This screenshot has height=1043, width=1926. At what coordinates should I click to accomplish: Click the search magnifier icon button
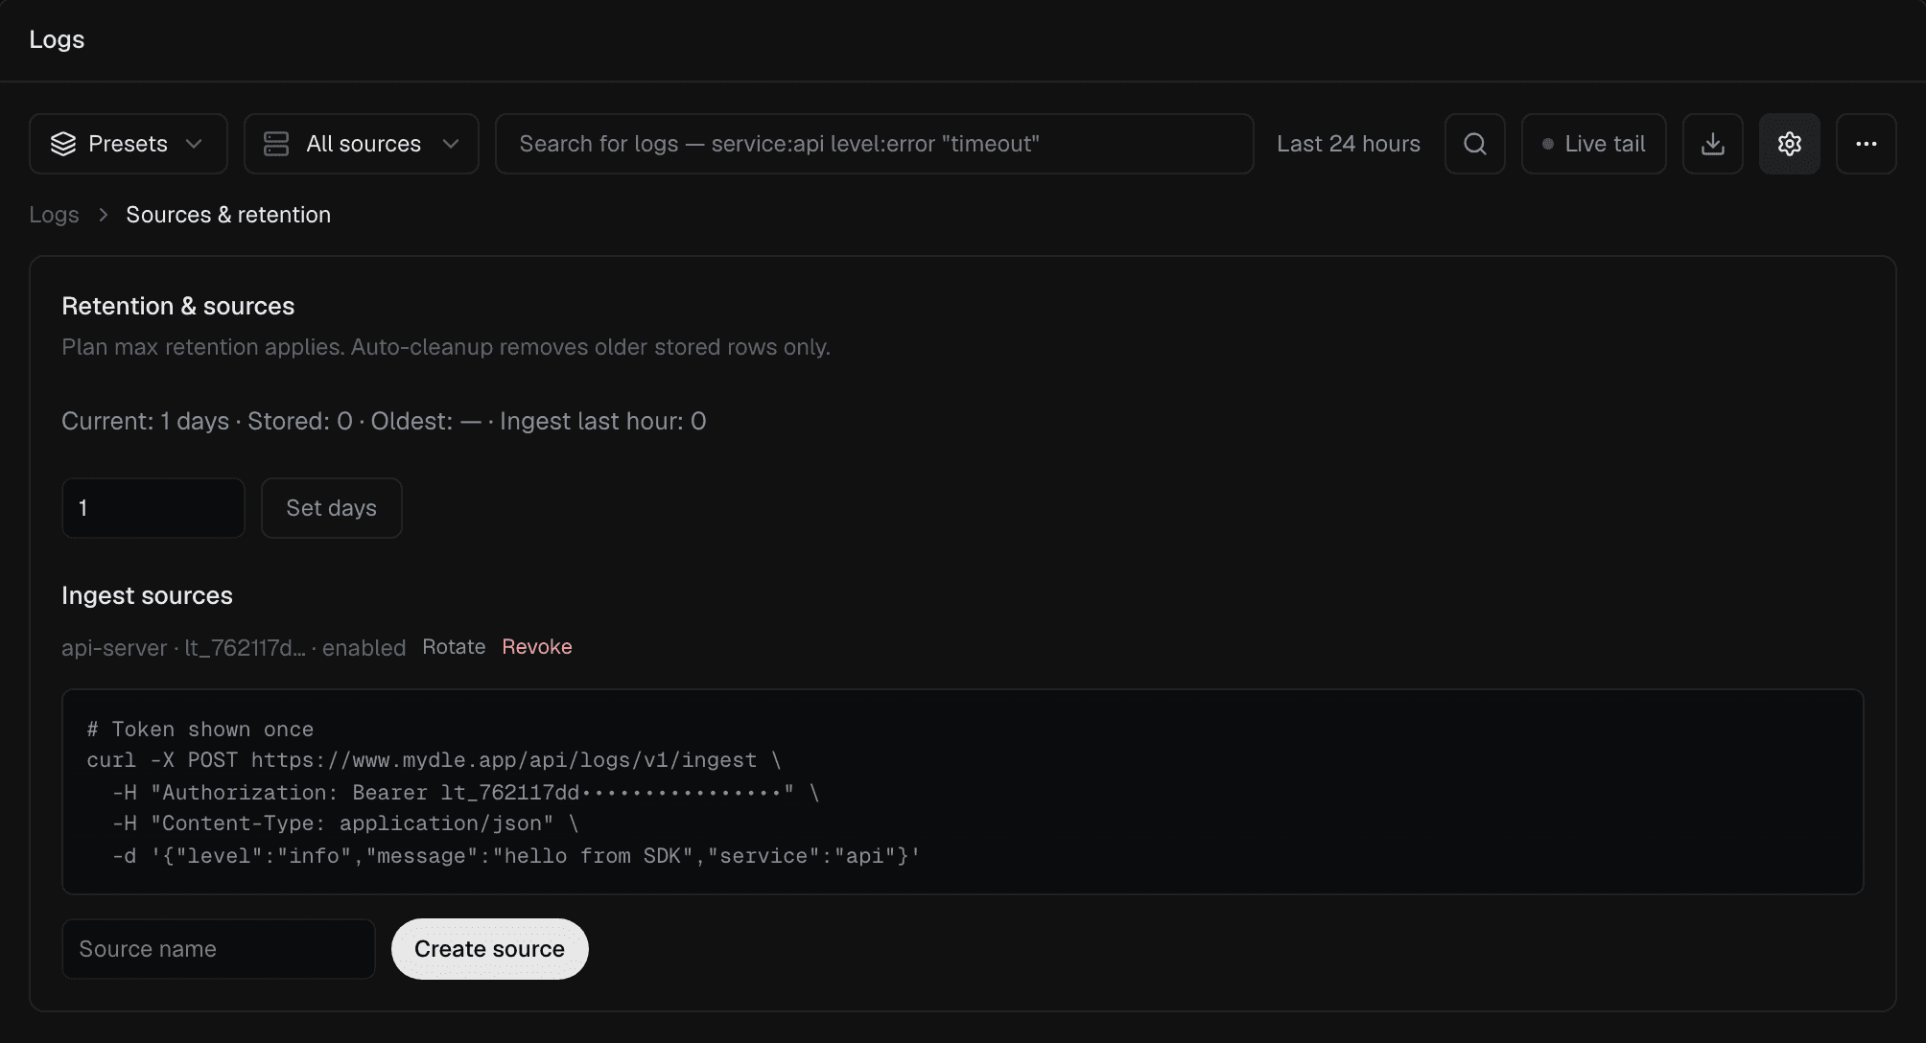[1475, 144]
